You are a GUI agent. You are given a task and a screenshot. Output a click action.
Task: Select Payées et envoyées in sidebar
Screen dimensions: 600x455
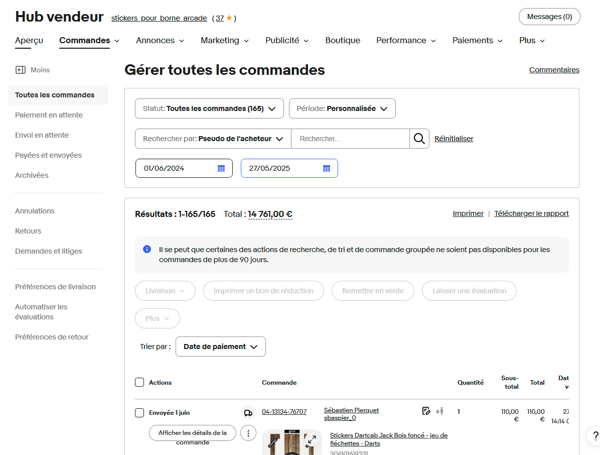click(x=48, y=155)
